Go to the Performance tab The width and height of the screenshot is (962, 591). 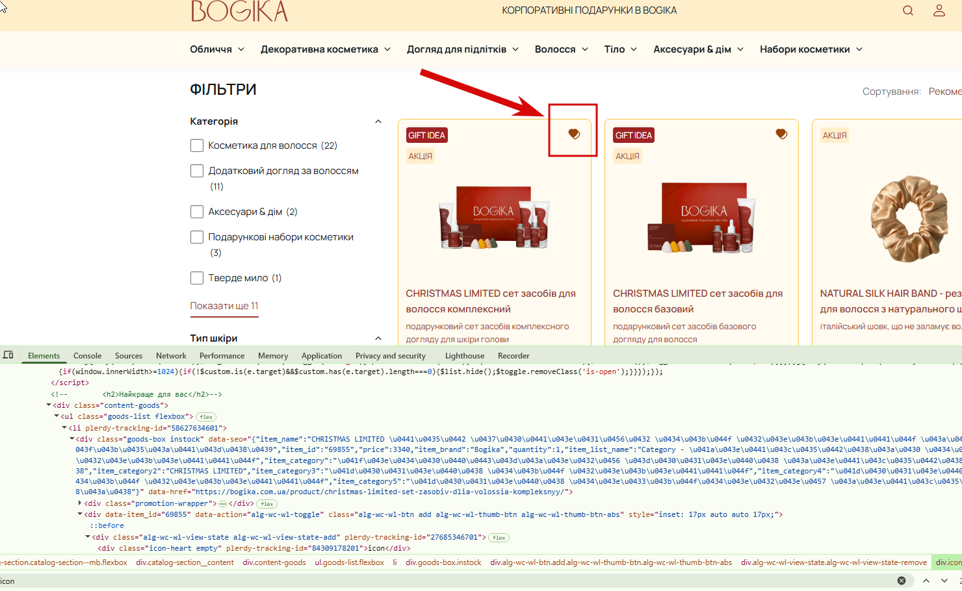point(222,356)
